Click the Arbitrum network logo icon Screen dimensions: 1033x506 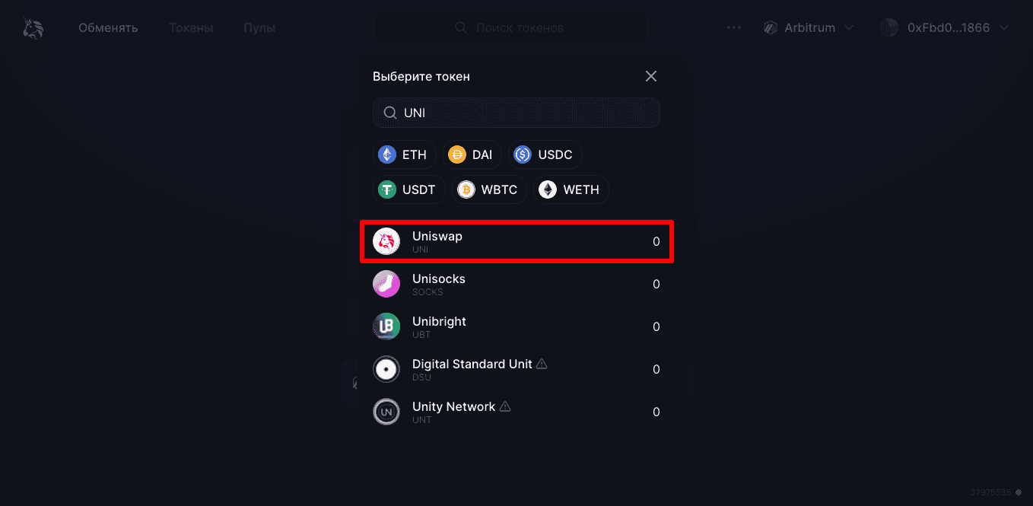pos(770,28)
